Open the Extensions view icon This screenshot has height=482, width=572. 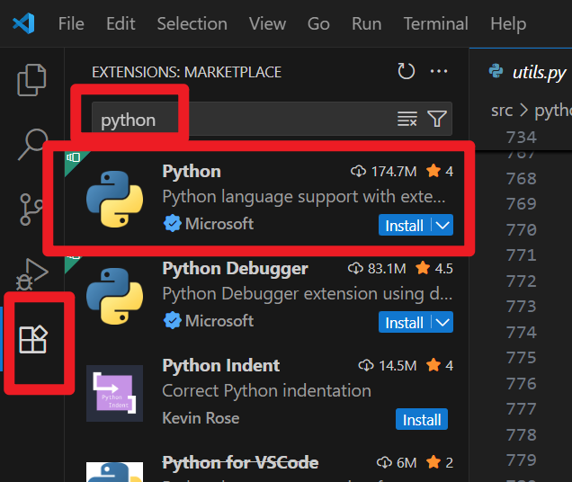[x=33, y=339]
